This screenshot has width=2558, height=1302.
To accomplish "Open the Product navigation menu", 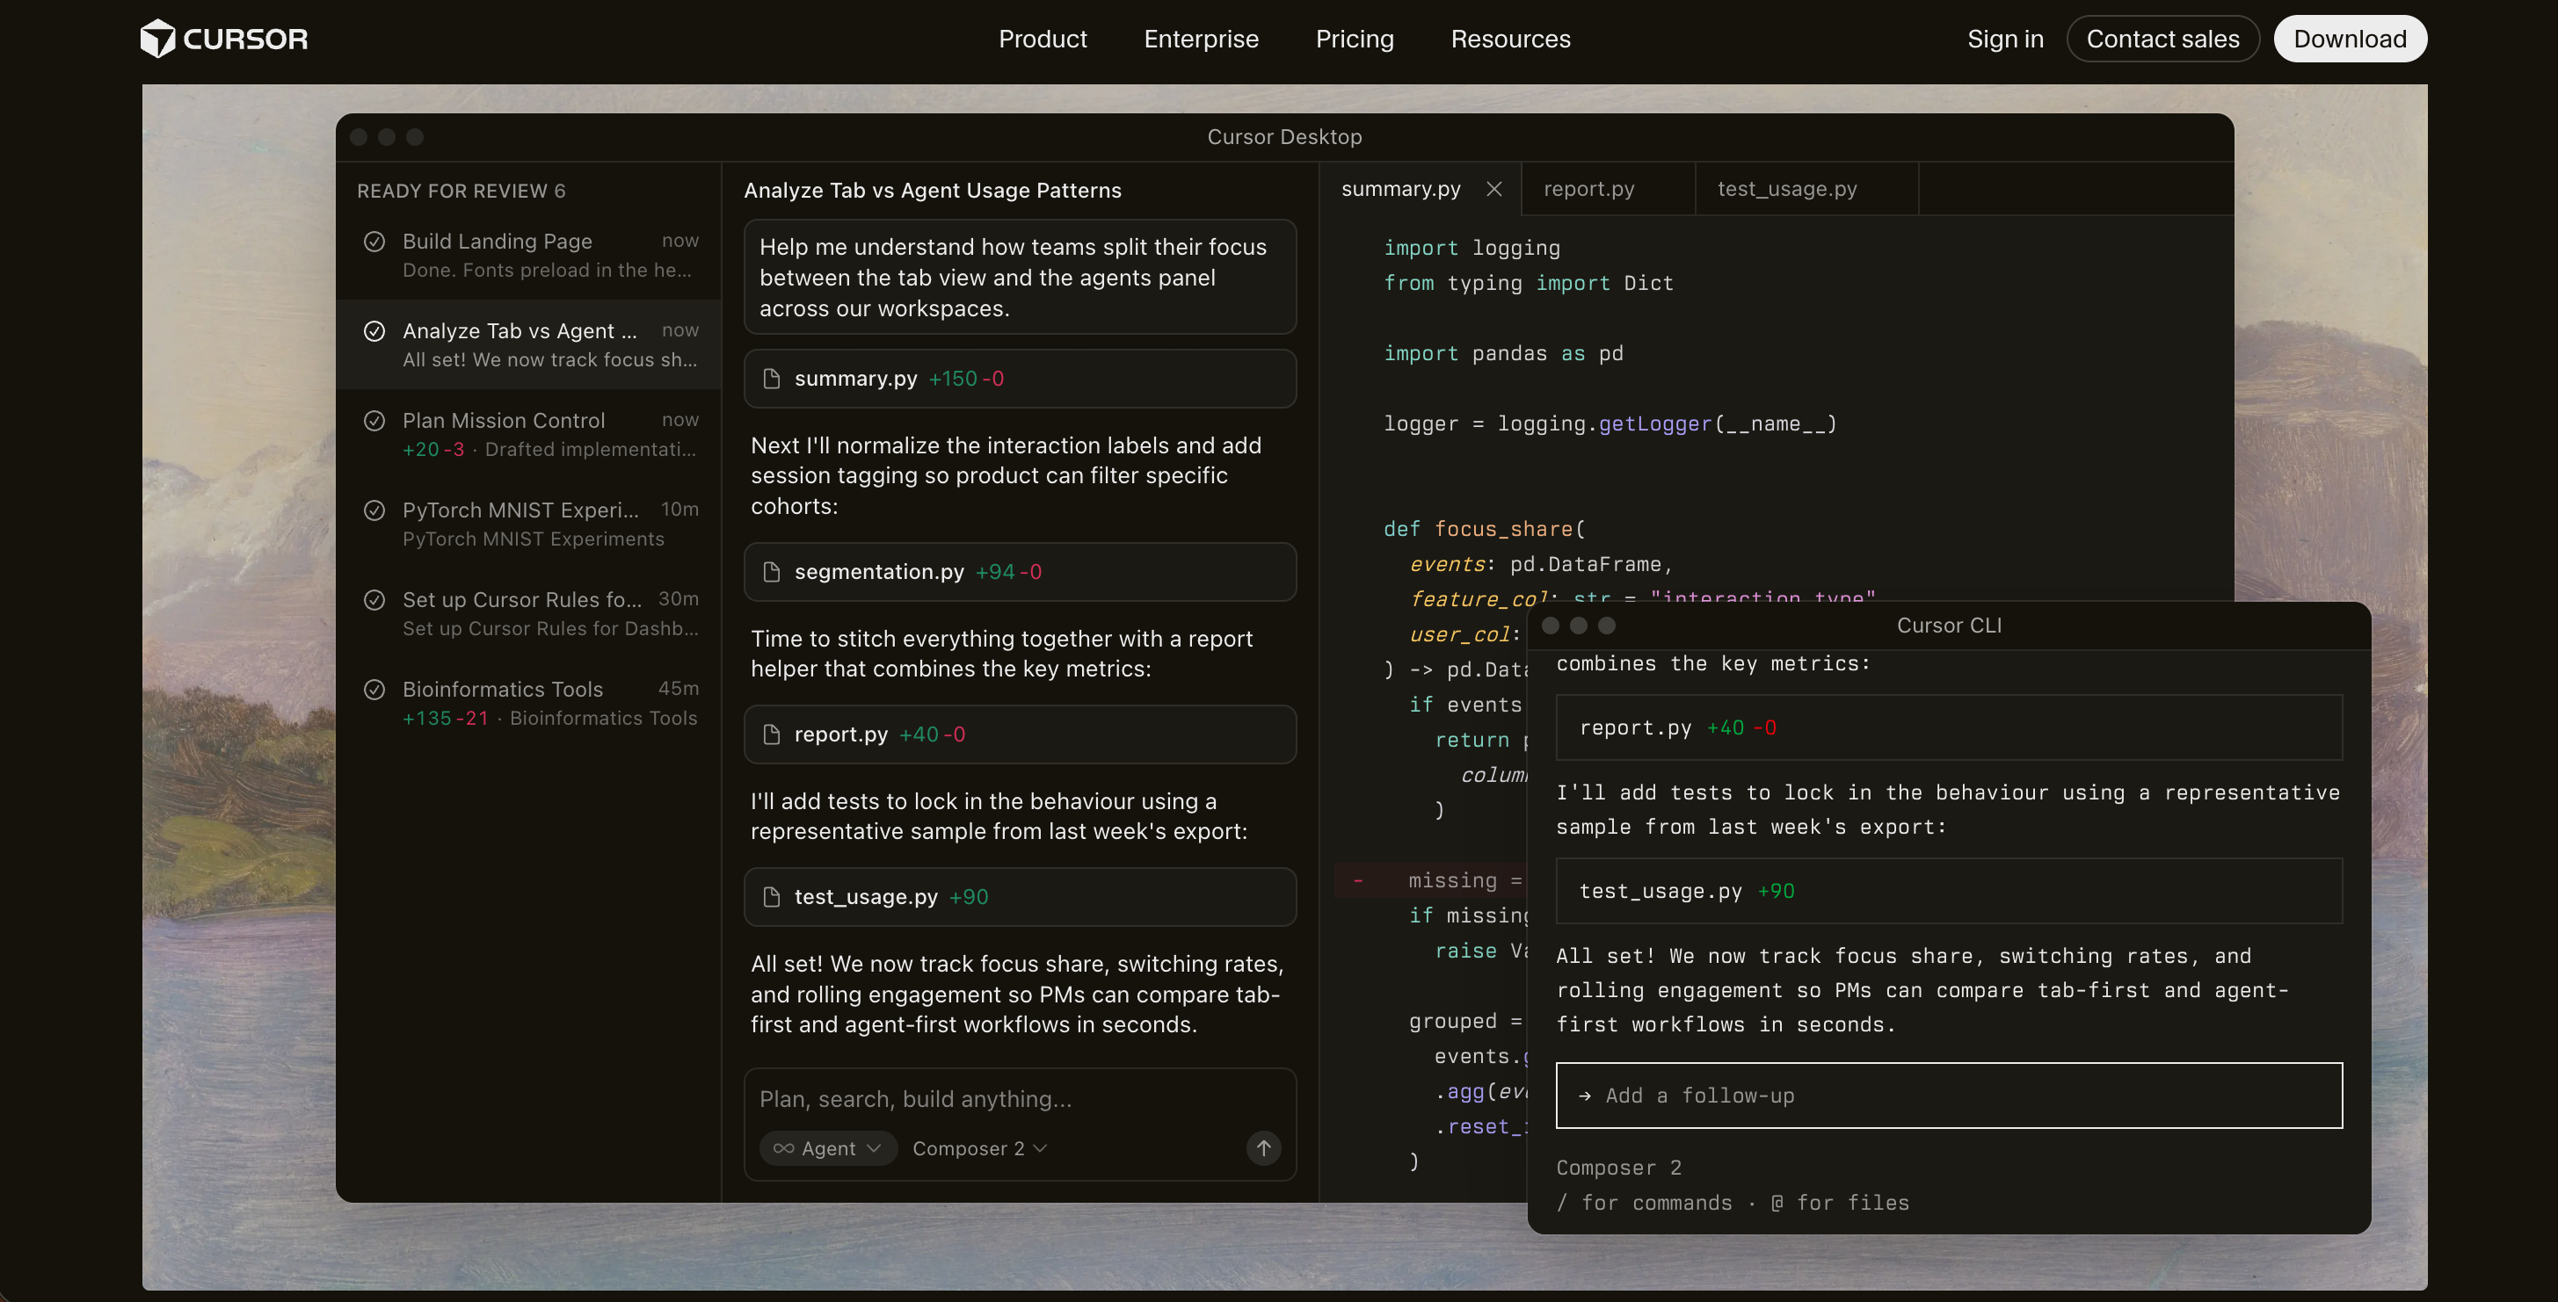I will pos(1042,39).
